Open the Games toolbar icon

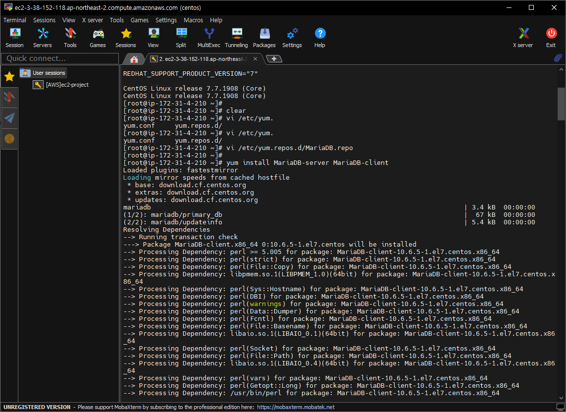pyautogui.click(x=98, y=38)
